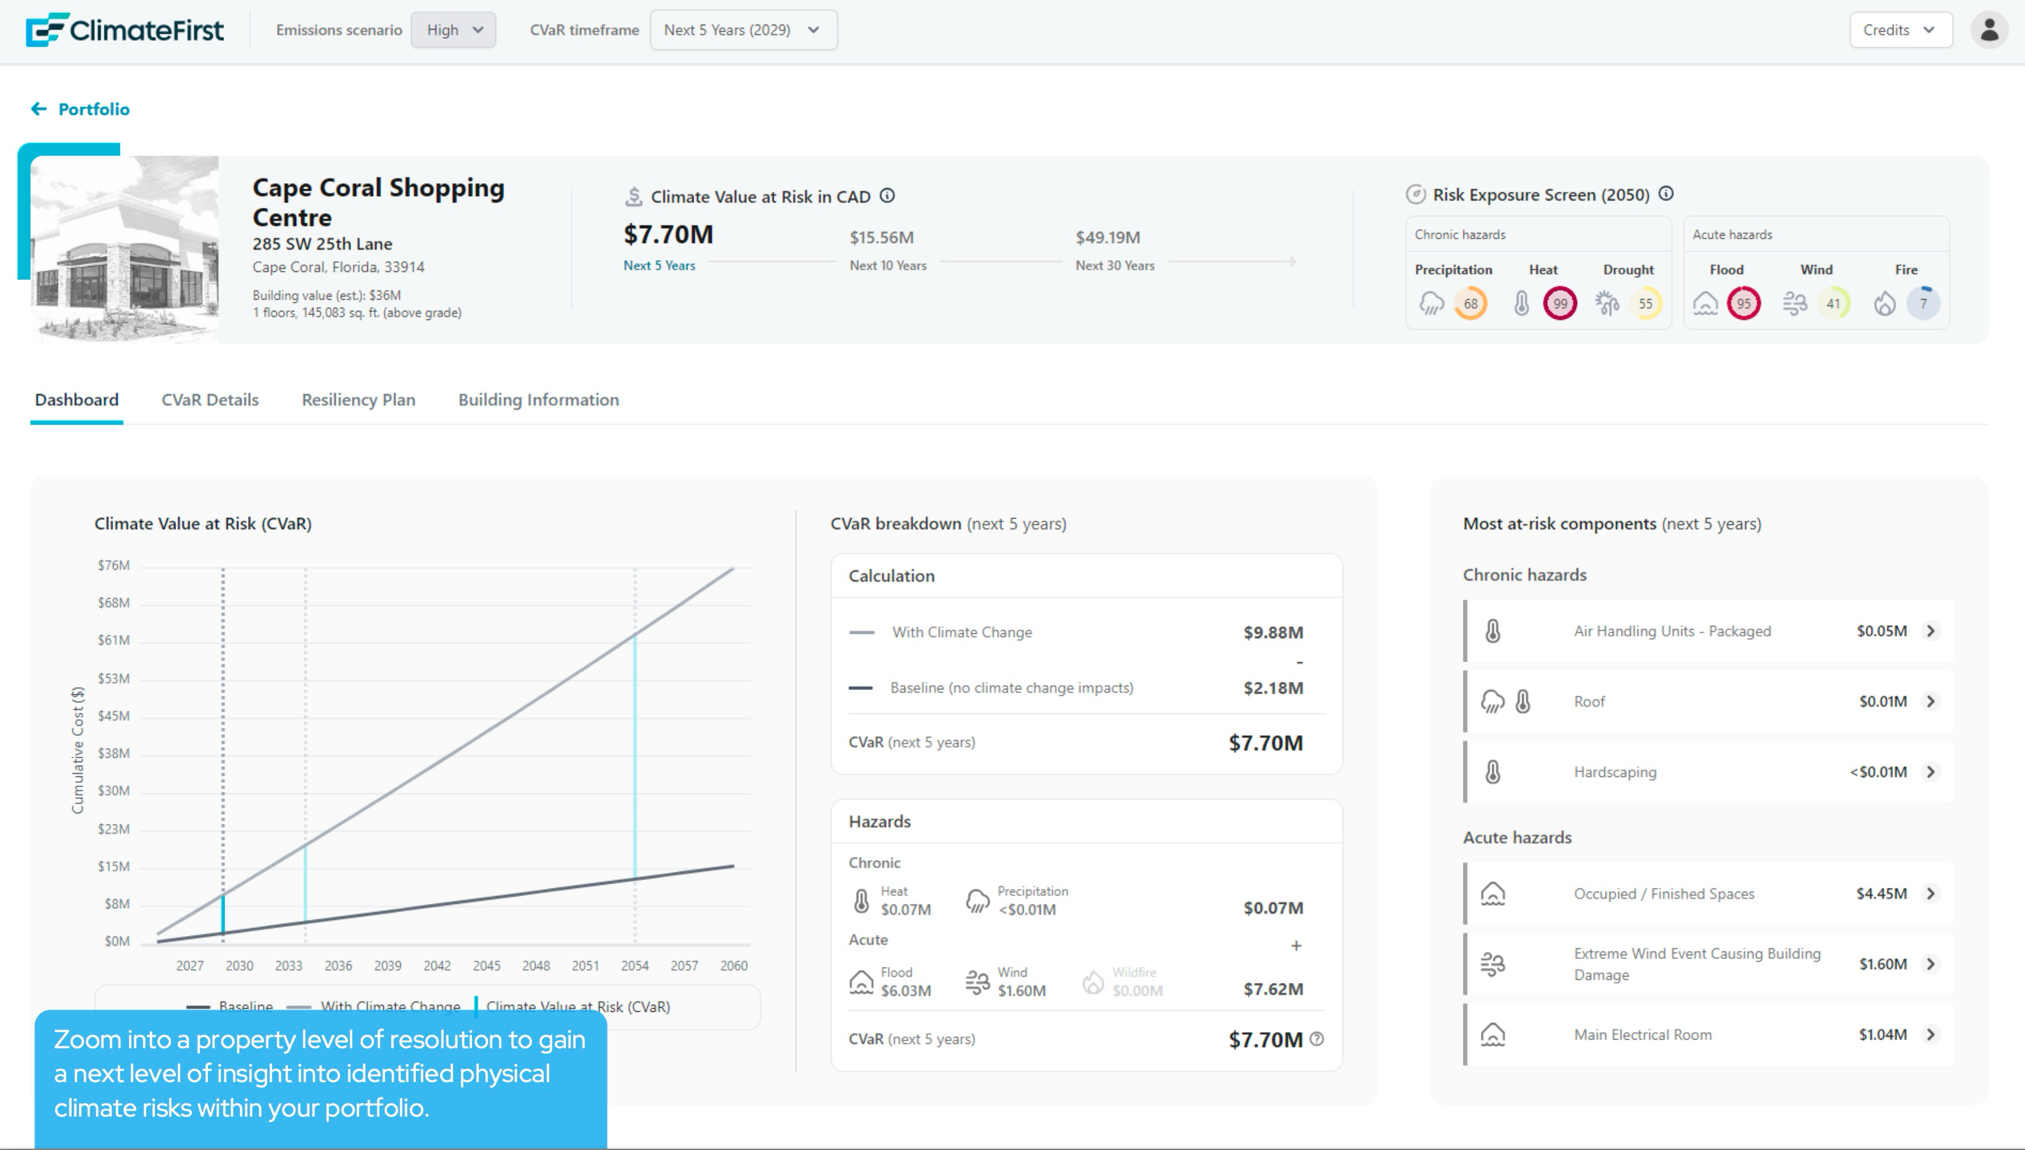Click the dollar icon beside Climate Value at Risk

(634, 197)
